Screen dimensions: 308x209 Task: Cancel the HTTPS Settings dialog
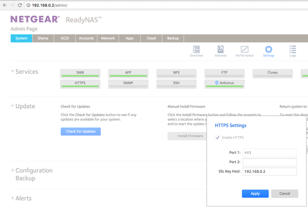(284, 193)
